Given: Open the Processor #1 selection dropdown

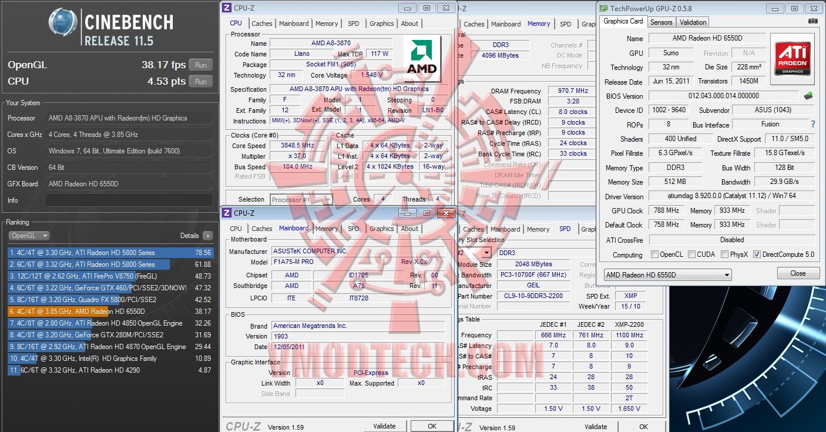Looking at the screenshot, I should coord(301,200).
